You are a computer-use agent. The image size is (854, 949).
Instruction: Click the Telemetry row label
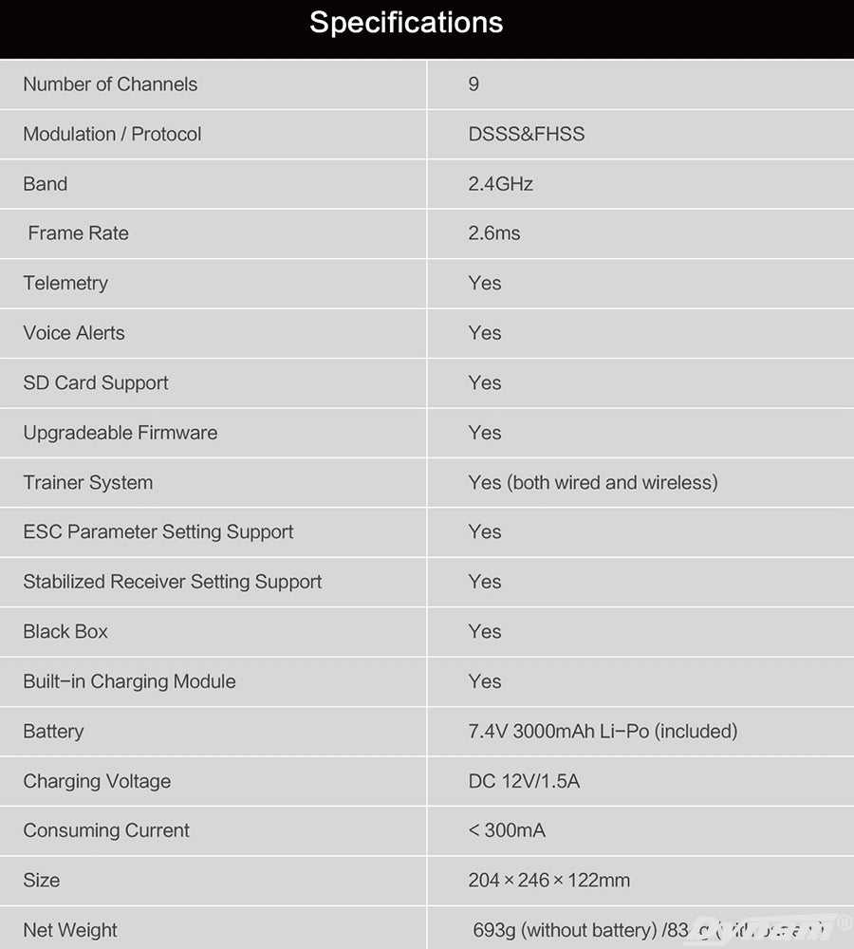coord(65,283)
